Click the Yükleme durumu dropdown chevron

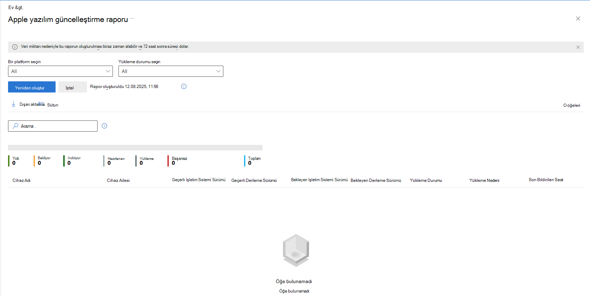pos(218,71)
